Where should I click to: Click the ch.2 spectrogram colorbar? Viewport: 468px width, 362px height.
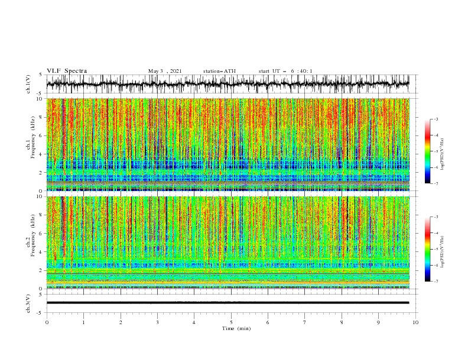click(427, 249)
